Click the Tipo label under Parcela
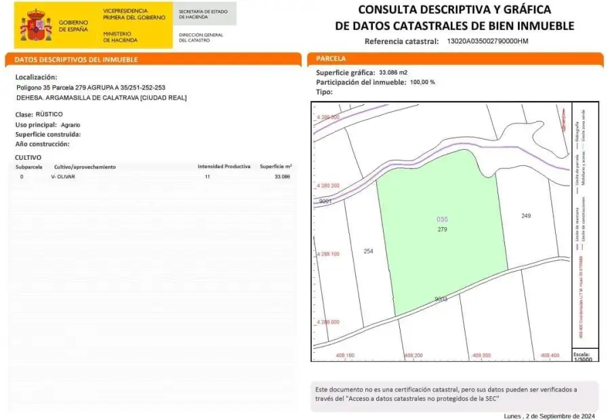This screenshot has height=420, width=610. coord(324,92)
